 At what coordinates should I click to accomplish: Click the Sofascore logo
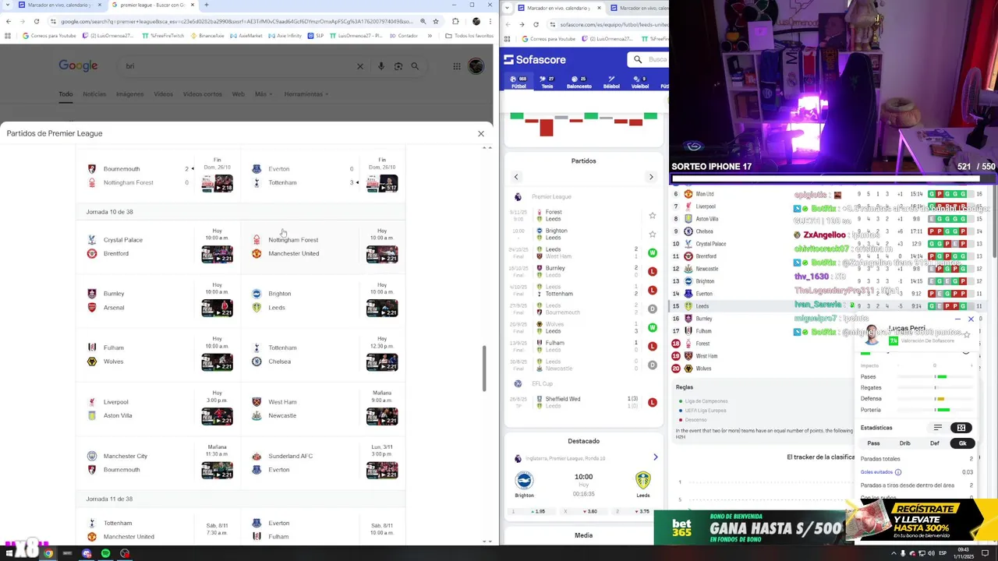tap(535, 59)
